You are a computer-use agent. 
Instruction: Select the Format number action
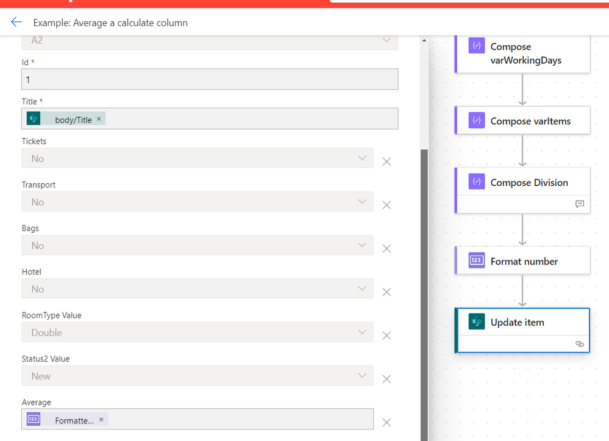[x=522, y=261]
